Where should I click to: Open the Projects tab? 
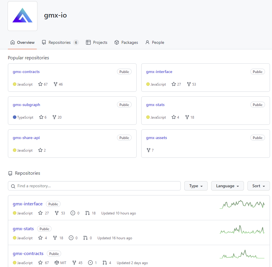[x=97, y=42]
